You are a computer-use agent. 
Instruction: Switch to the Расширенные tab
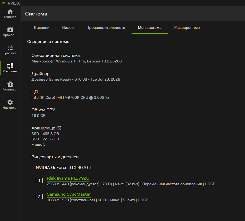click(x=187, y=28)
